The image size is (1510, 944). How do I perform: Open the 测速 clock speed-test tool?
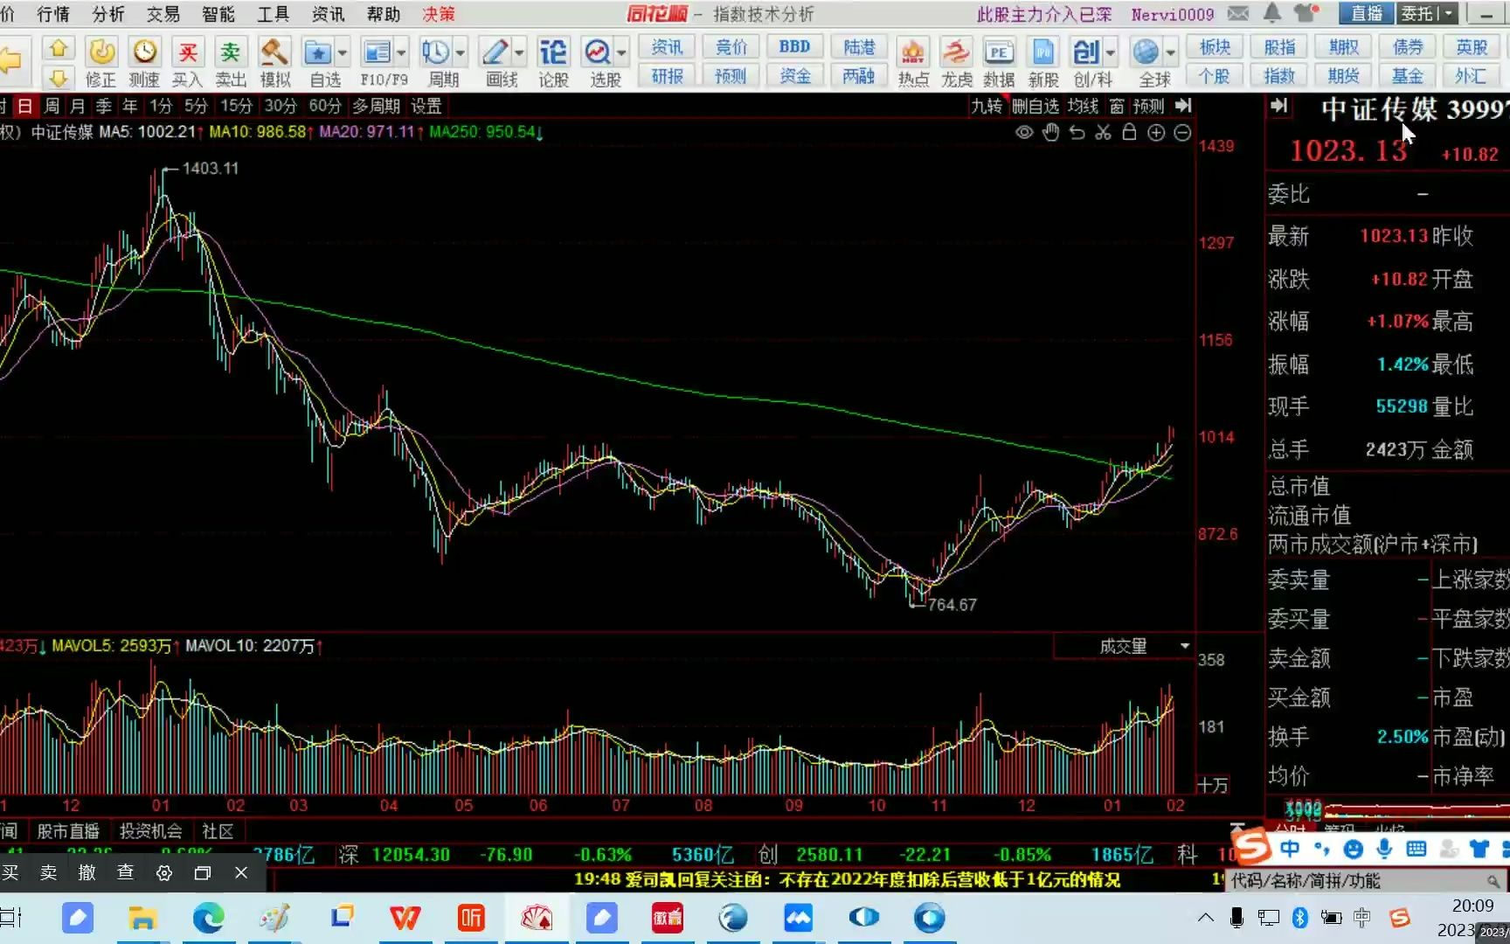(x=144, y=52)
